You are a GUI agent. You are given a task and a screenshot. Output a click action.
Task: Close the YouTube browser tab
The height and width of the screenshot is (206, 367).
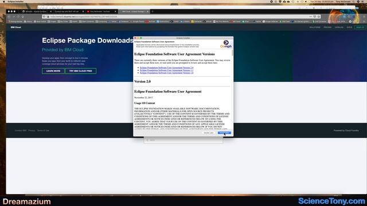[x=115, y=11]
